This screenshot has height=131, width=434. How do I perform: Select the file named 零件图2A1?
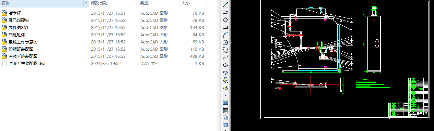[x=19, y=28]
